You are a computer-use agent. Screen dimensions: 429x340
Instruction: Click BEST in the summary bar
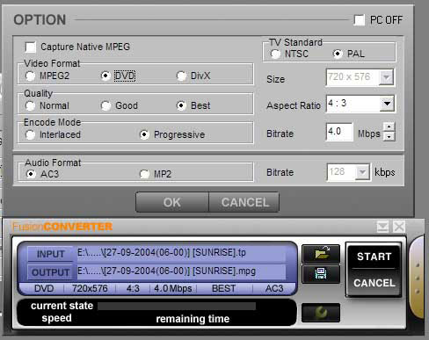[223, 288]
